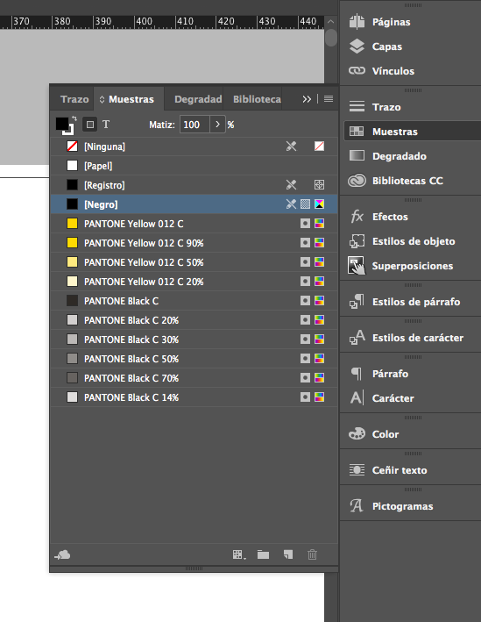Open the Muestras panel options menu
The width and height of the screenshot is (481, 622).
[329, 99]
